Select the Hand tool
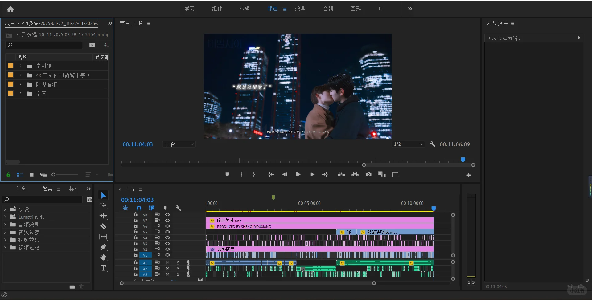Viewport: 592px width, 300px height. (103, 257)
